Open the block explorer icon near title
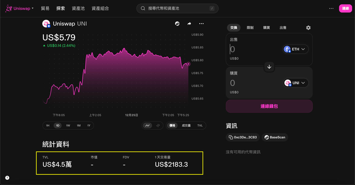 [x=177, y=24]
